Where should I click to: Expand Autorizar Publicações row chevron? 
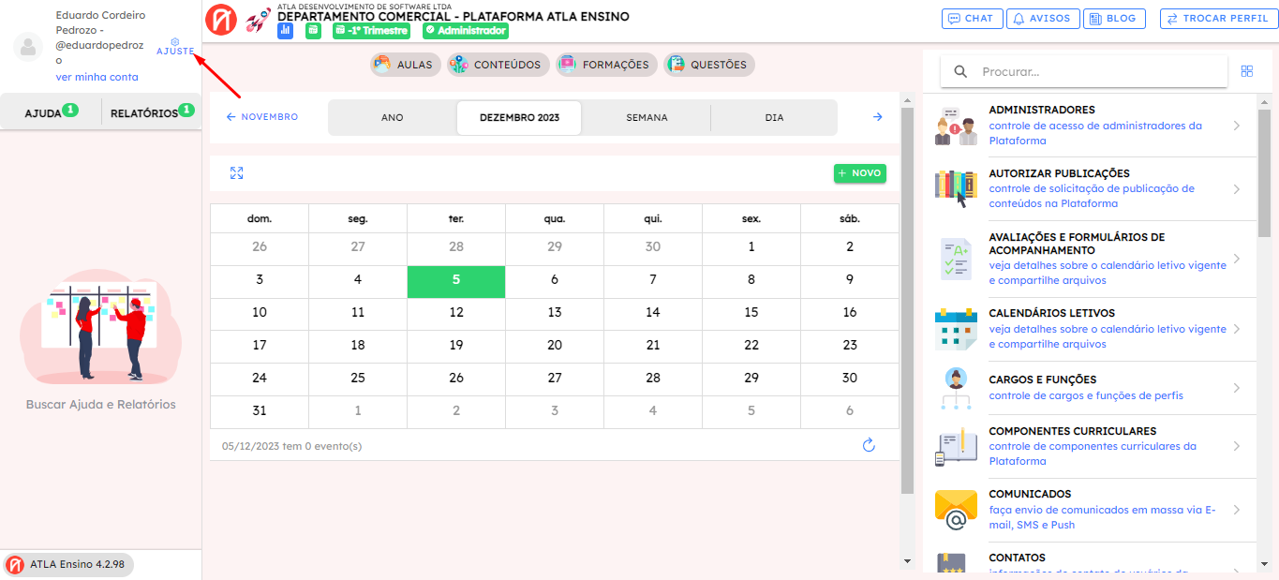1237,189
